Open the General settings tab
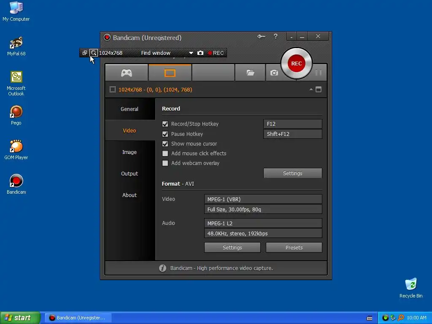 click(x=130, y=109)
